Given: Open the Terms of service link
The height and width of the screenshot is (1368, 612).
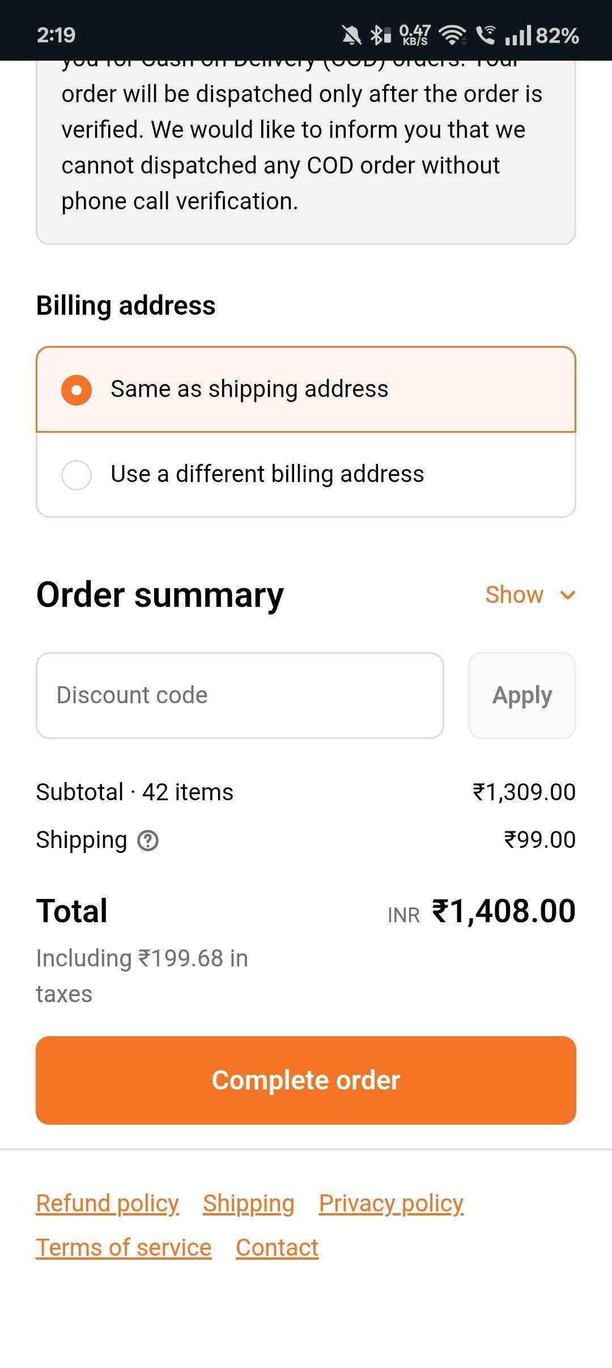Looking at the screenshot, I should 124,1248.
